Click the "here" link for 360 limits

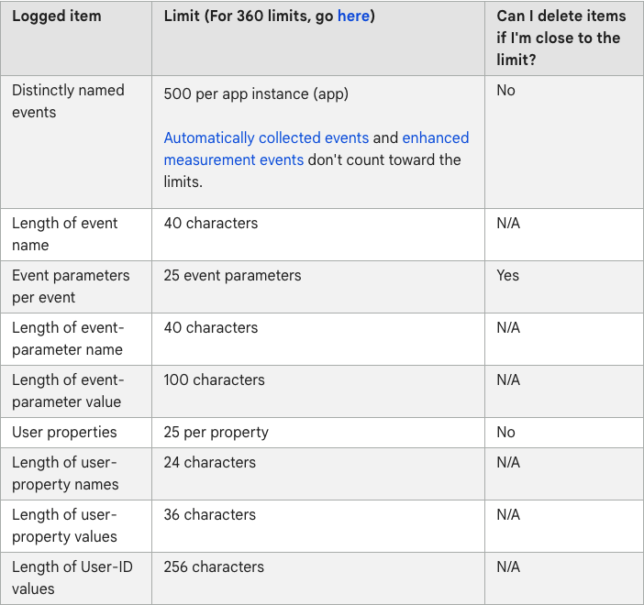pyautogui.click(x=353, y=16)
